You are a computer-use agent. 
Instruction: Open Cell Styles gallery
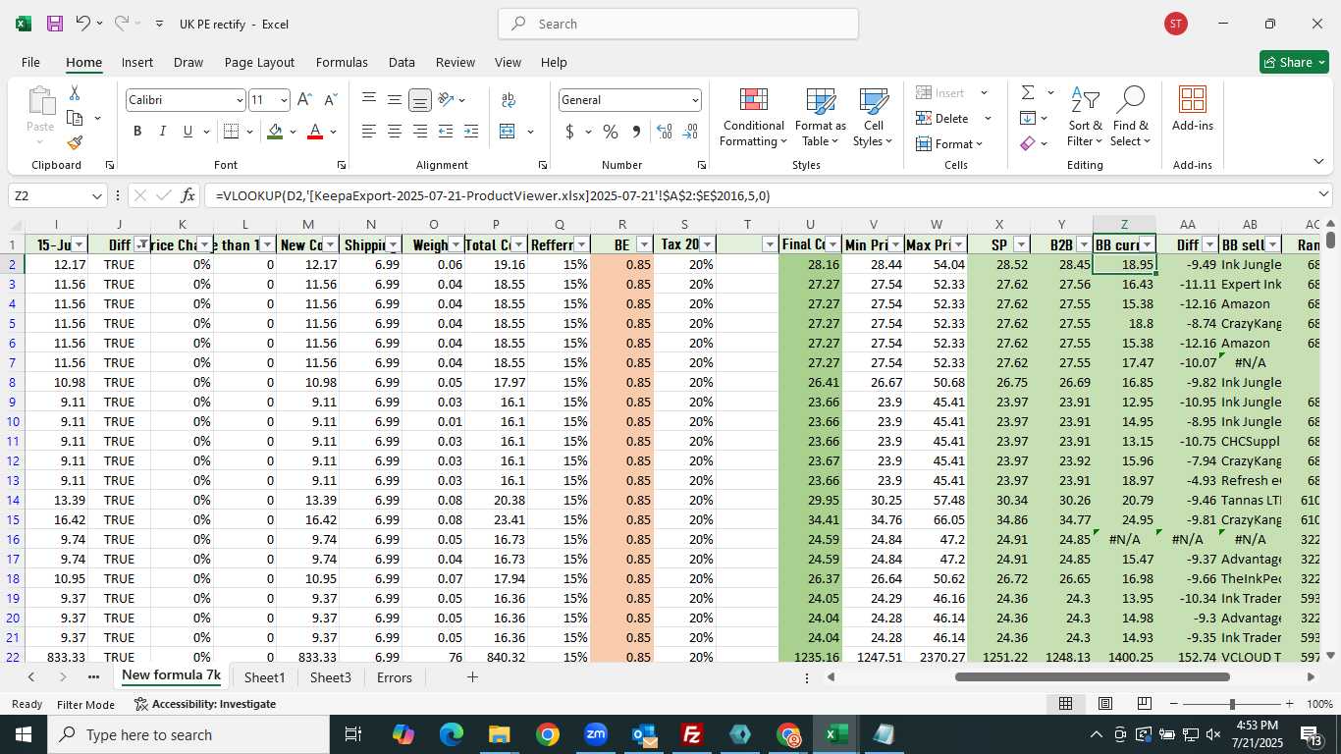pyautogui.click(x=873, y=117)
